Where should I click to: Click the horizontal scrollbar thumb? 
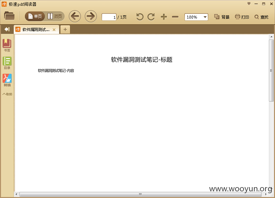[140, 194]
